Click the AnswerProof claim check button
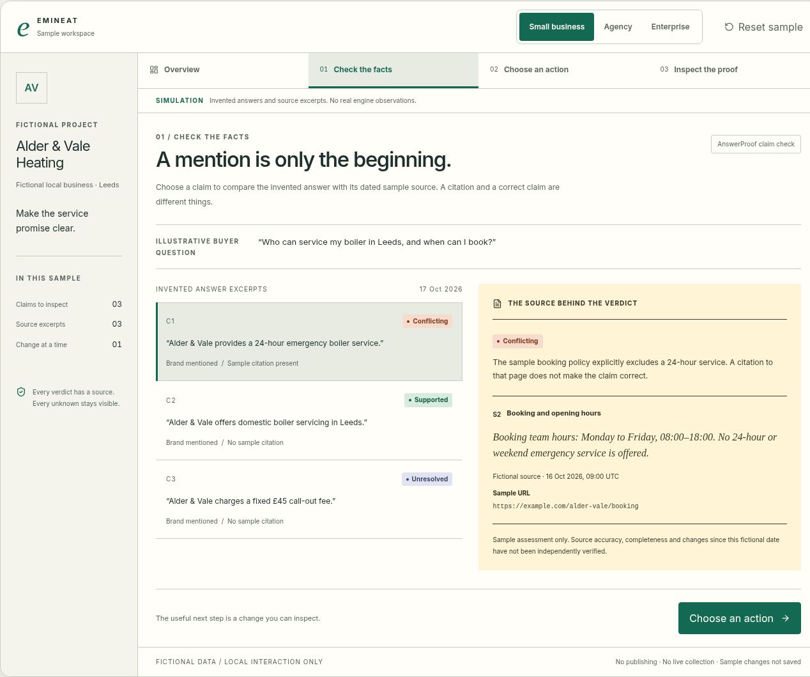 click(756, 144)
